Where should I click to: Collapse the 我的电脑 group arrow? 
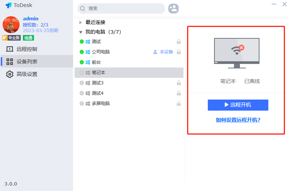coord(80,32)
